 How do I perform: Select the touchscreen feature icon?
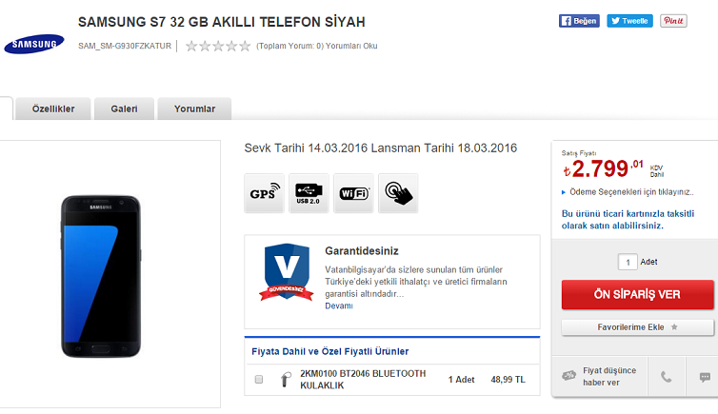pos(398,193)
